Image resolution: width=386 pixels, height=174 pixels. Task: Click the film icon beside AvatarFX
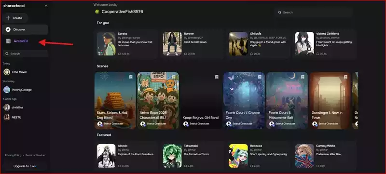pos(8,41)
